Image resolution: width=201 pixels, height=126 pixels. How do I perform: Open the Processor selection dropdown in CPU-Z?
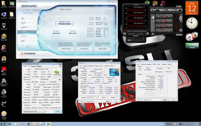coord(92,98)
